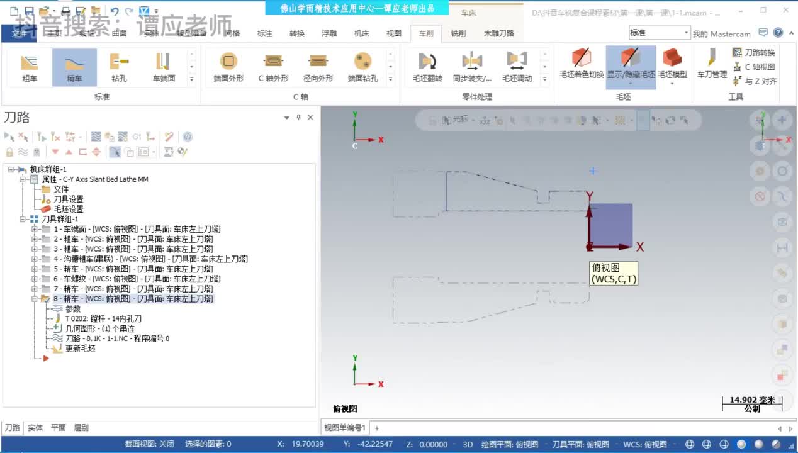Expand operation 6 - 车螺纹 node
Screen dimensions: 798x453
tap(35, 279)
